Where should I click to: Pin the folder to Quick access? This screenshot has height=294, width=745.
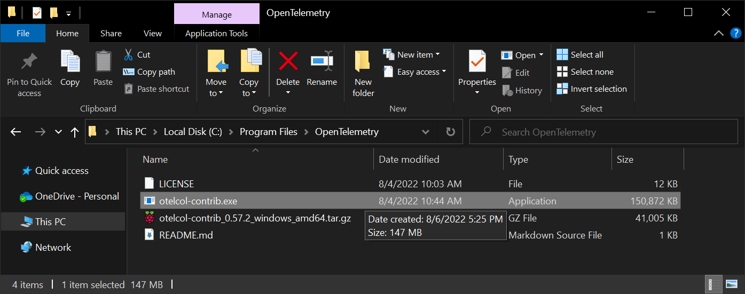point(29,74)
